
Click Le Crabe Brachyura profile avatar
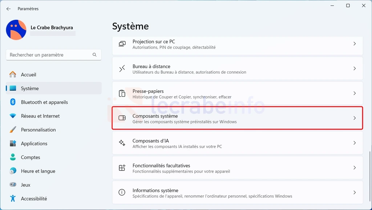click(16, 30)
